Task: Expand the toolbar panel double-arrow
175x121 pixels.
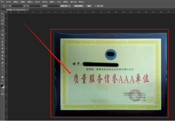Action: (x=1, y=9)
